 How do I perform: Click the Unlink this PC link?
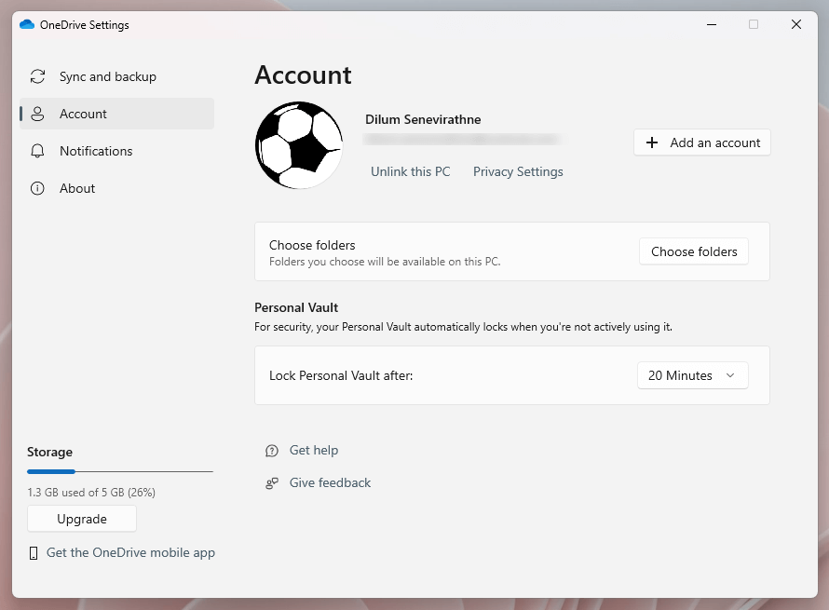pyautogui.click(x=410, y=171)
